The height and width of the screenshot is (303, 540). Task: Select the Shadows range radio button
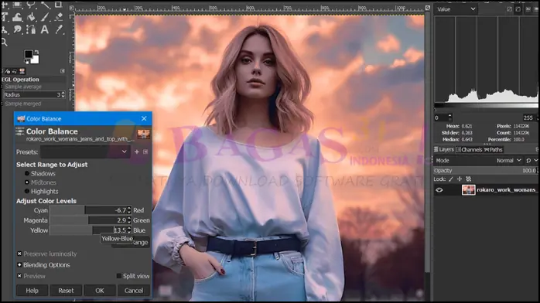pyautogui.click(x=27, y=174)
